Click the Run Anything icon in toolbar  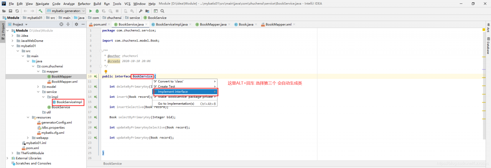155,11
